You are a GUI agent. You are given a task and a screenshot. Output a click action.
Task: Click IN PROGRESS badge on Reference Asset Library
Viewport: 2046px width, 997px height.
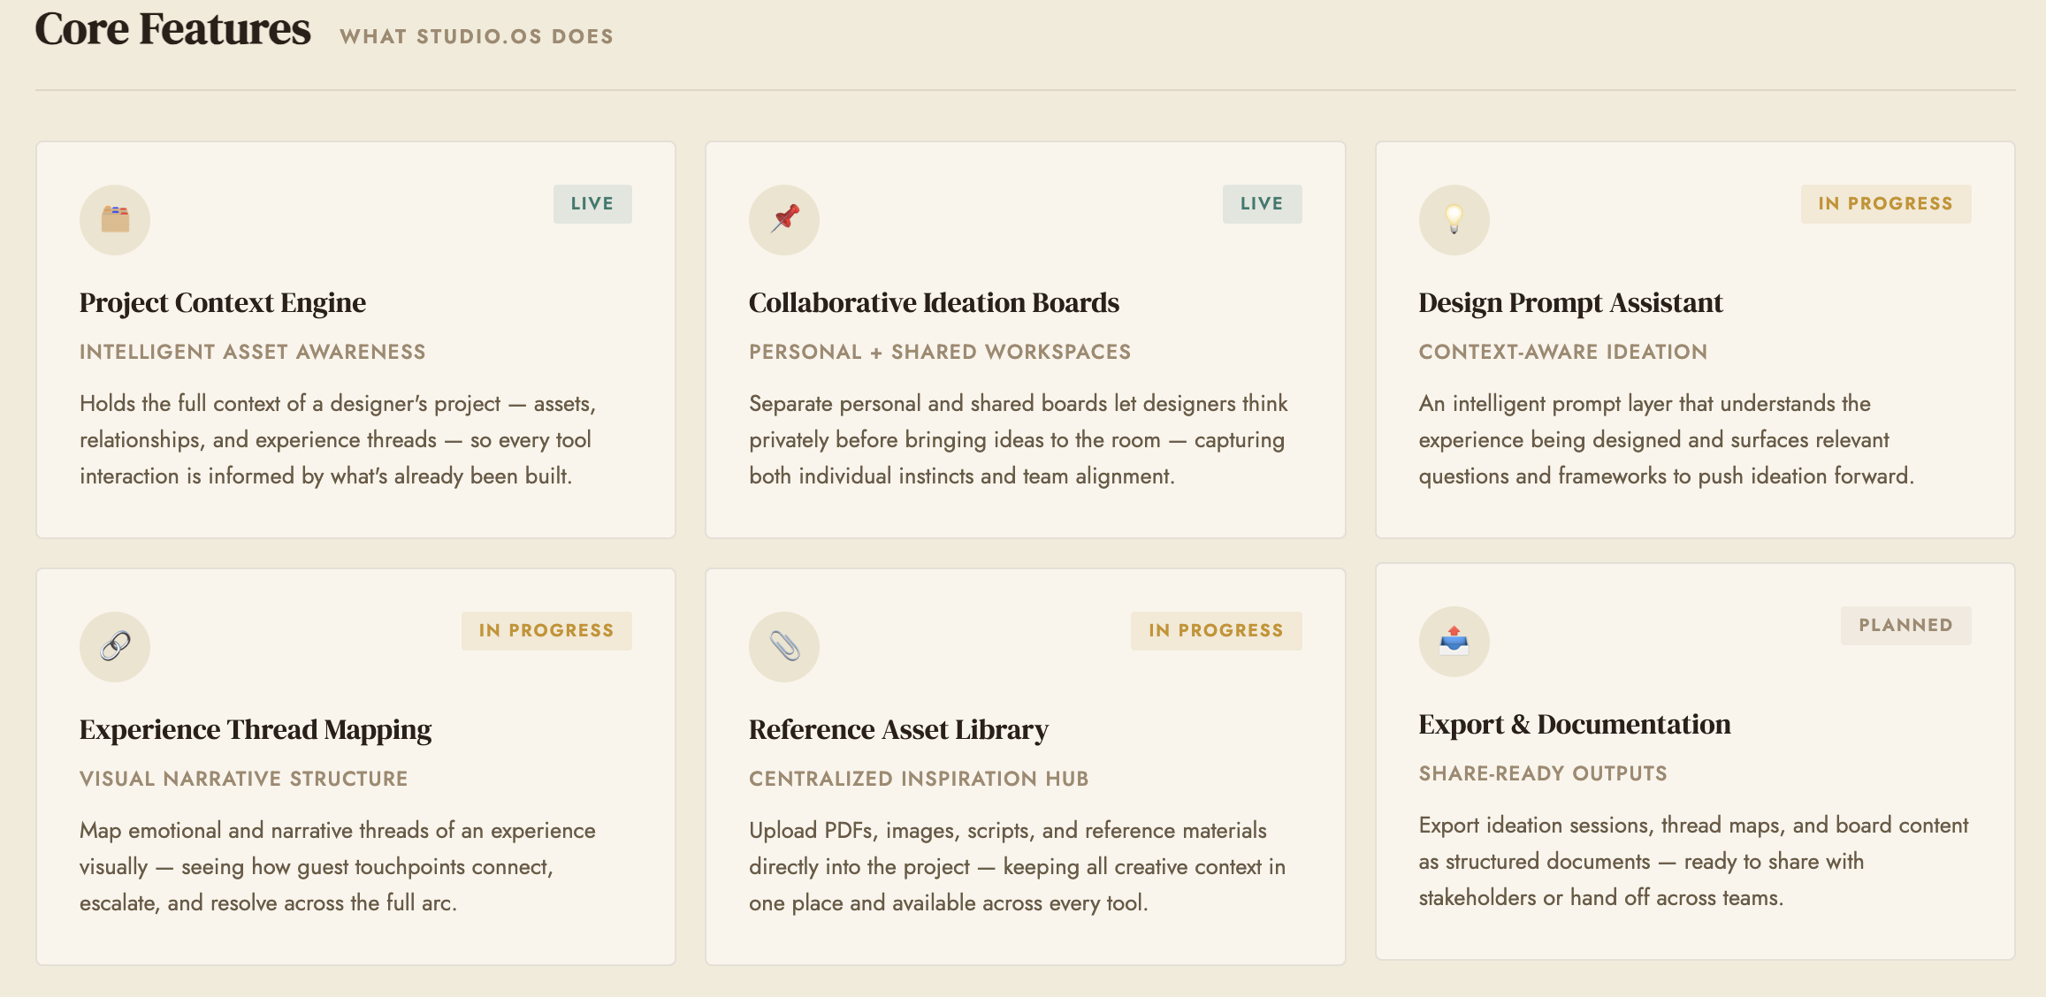pos(1216,630)
